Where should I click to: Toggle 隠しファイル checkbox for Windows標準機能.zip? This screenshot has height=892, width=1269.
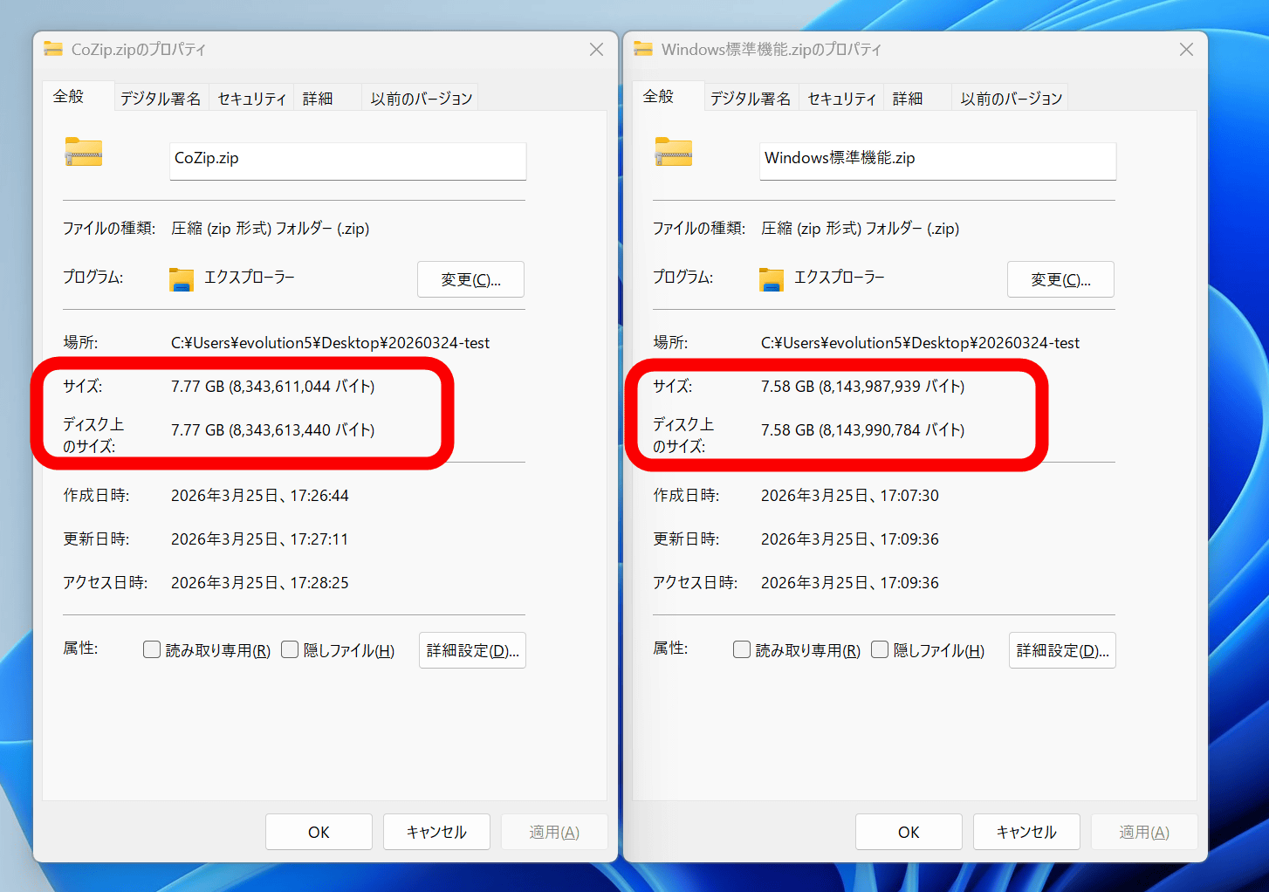[880, 650]
